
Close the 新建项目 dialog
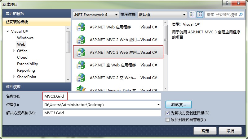point(239,3)
